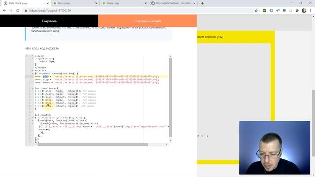Click the code editor horizontal scrollbar thumb

click(93, 145)
